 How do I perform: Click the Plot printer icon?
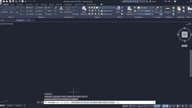coord(22,1)
